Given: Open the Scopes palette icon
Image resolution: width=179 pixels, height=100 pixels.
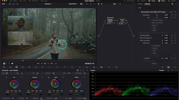Looking at the screenshot, I should pos(168,67).
